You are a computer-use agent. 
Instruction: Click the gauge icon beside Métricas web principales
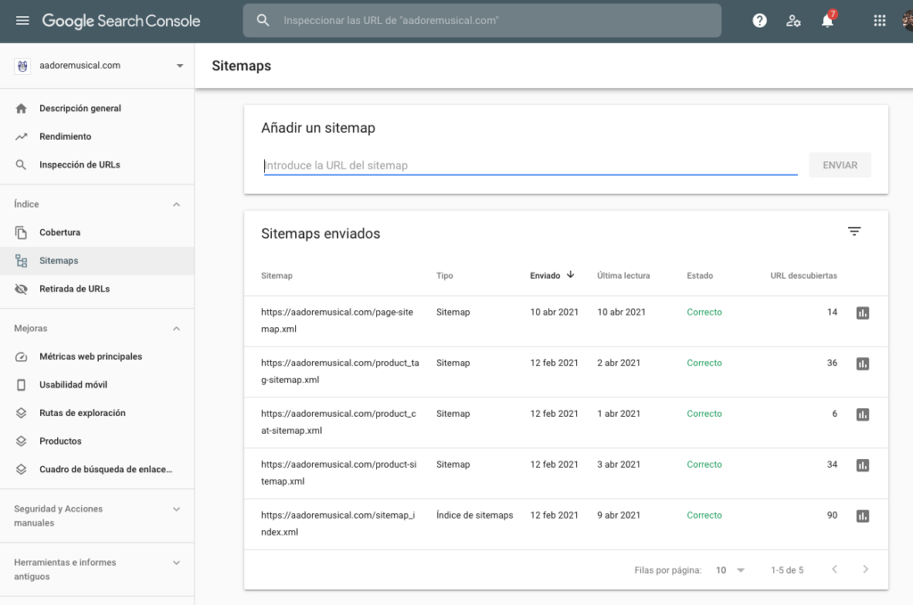[x=21, y=356]
